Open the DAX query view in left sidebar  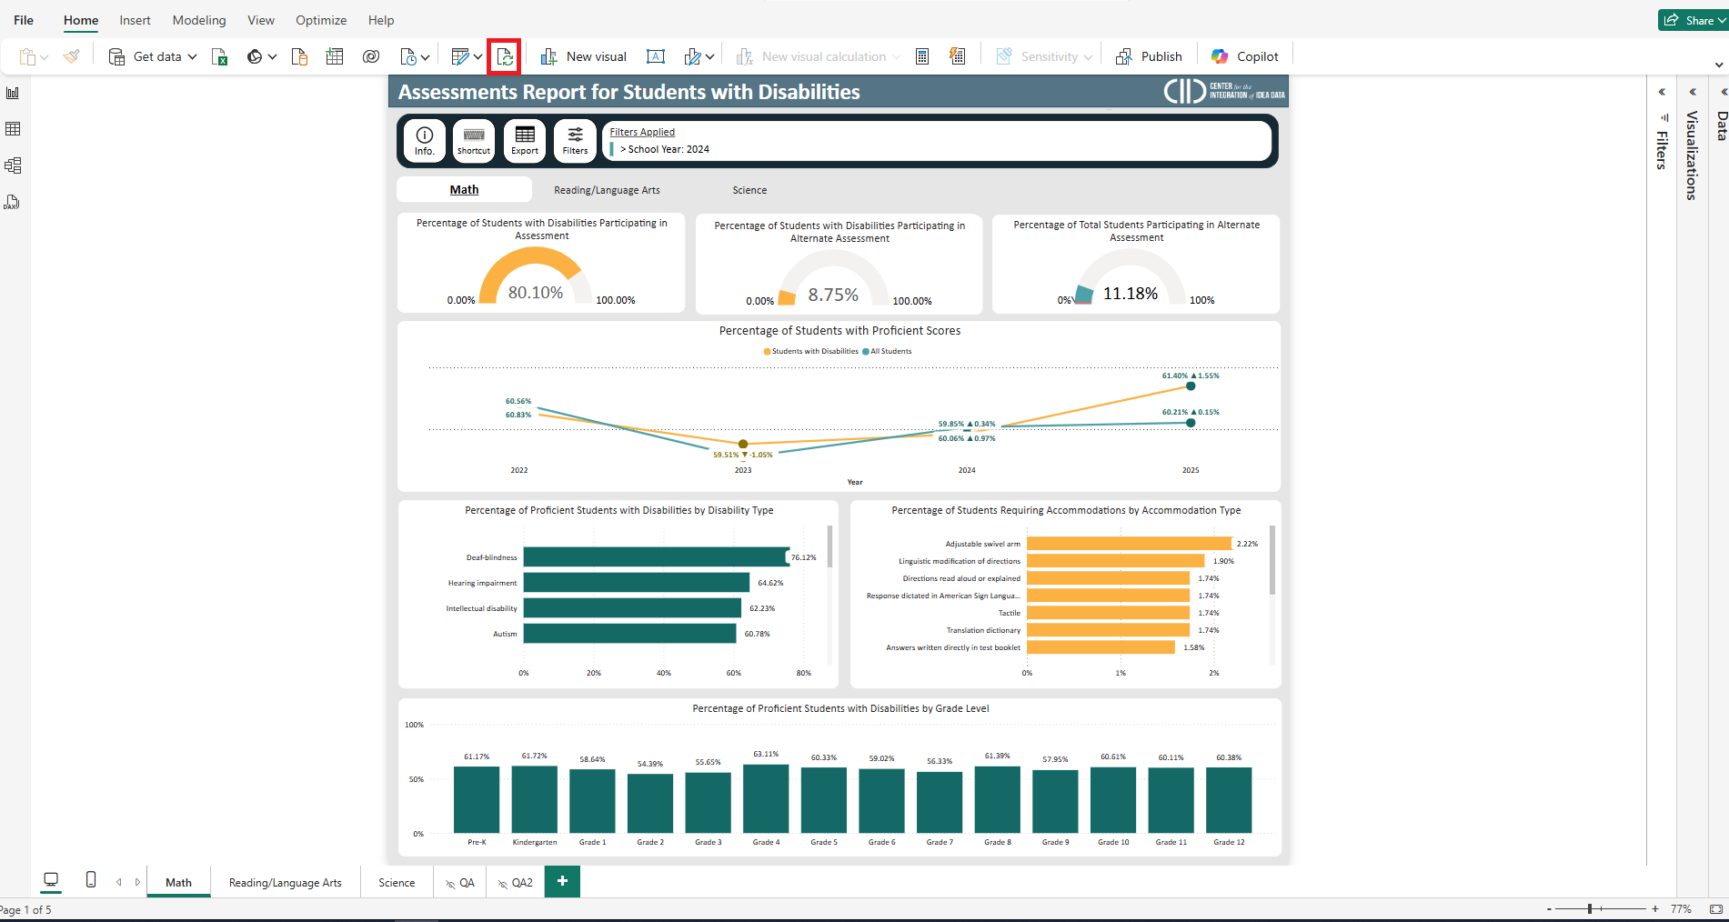13,202
